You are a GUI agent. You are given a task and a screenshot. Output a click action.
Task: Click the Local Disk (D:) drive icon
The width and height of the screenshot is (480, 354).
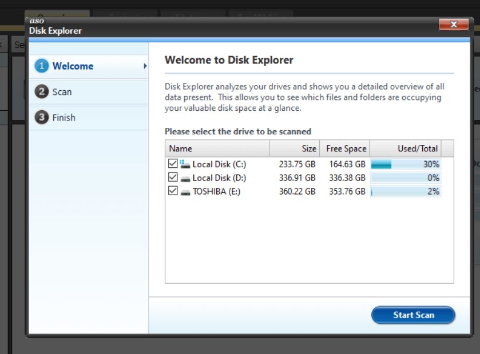tap(186, 178)
